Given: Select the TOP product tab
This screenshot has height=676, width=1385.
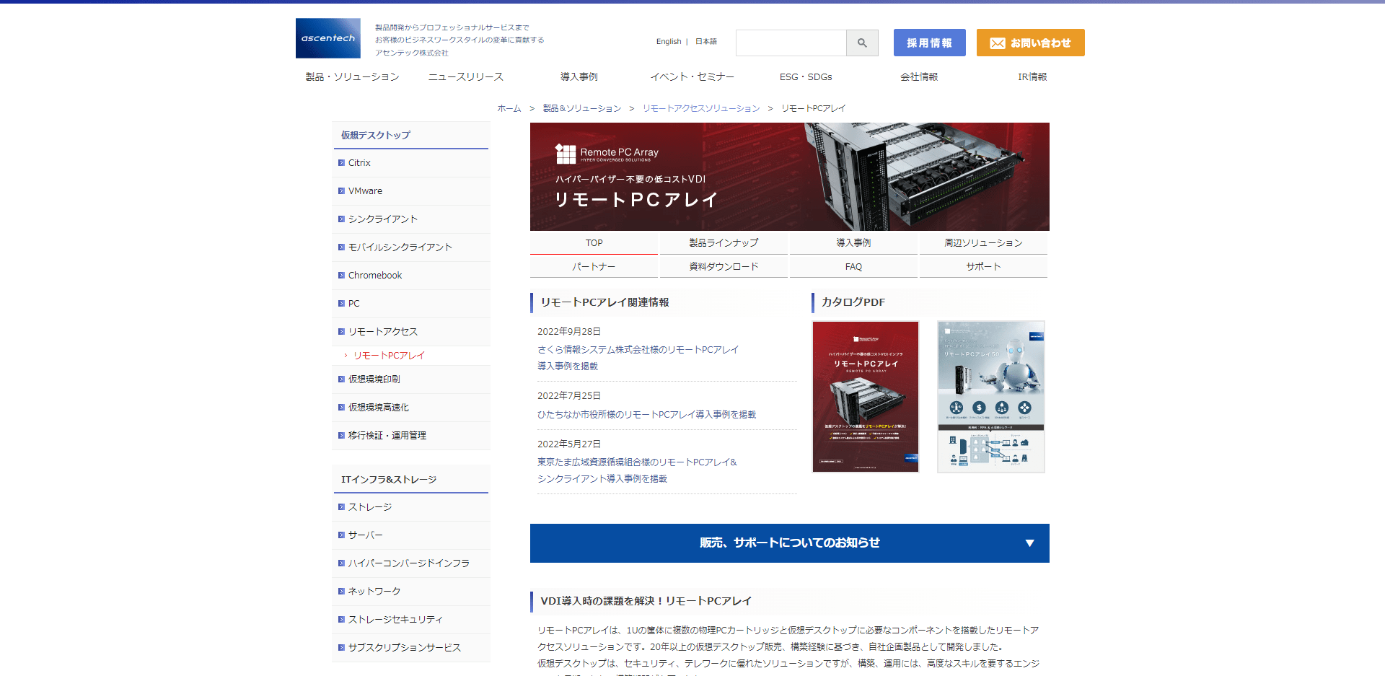Looking at the screenshot, I should (594, 243).
